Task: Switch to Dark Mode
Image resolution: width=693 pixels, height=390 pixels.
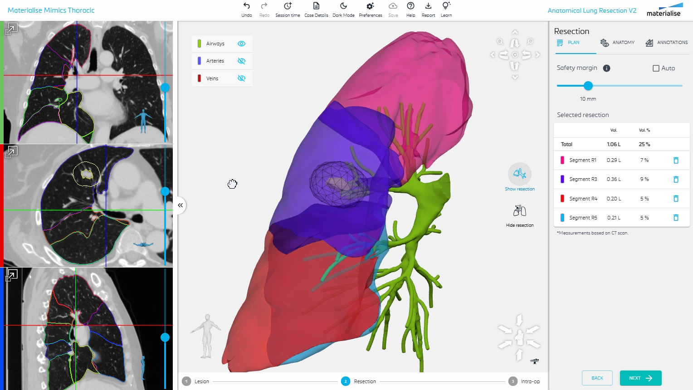Action: (343, 6)
